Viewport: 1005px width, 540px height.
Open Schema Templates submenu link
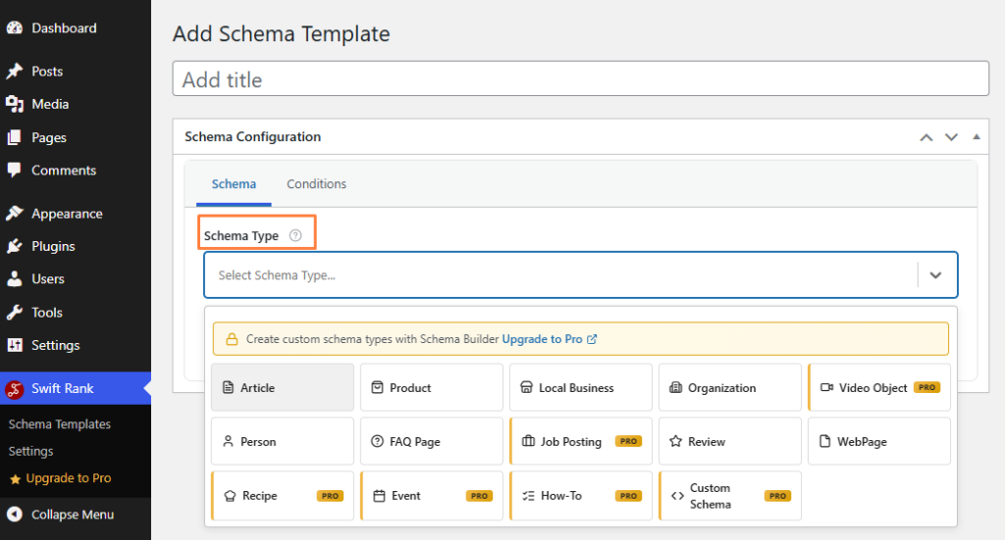60,424
